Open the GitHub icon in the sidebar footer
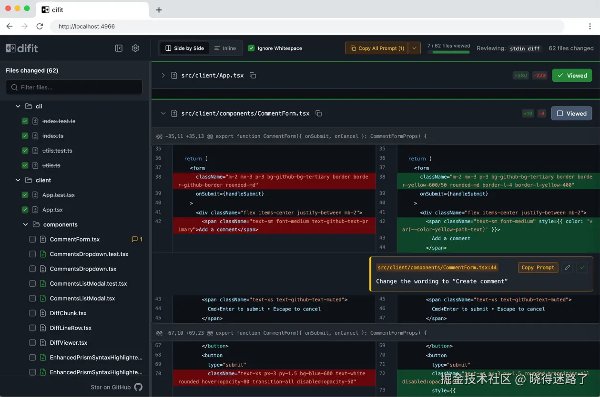Screen dimensions: 600x397 coord(138,387)
